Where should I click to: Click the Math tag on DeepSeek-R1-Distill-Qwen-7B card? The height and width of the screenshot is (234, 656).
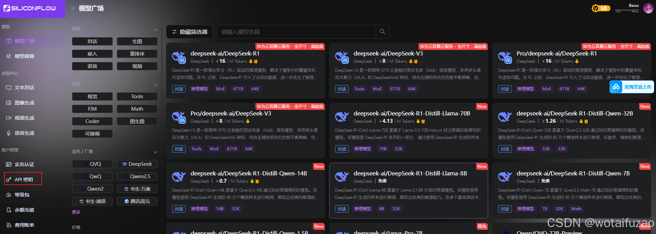tap(576, 209)
